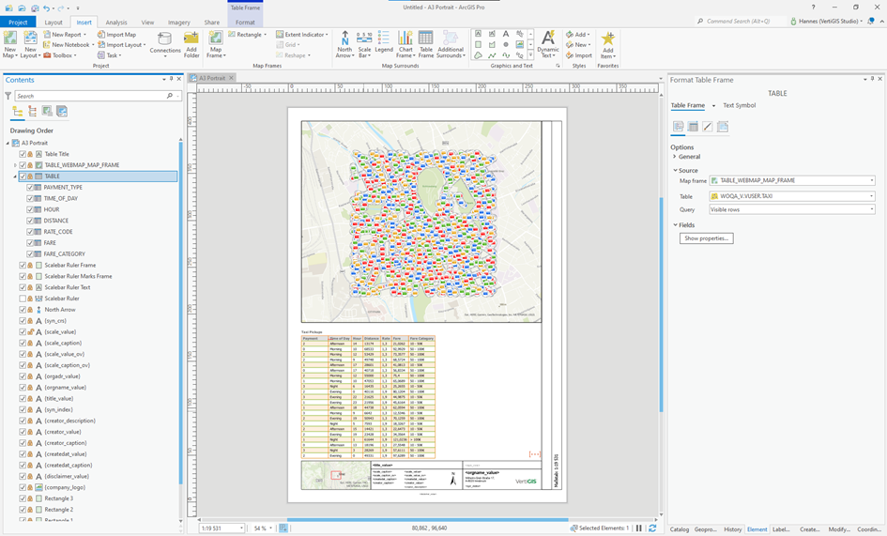Open the Options tab icon in Format Table Frame
The height and width of the screenshot is (536, 887).
(678, 127)
